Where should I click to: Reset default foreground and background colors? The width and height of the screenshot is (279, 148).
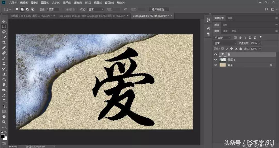coord(2,132)
